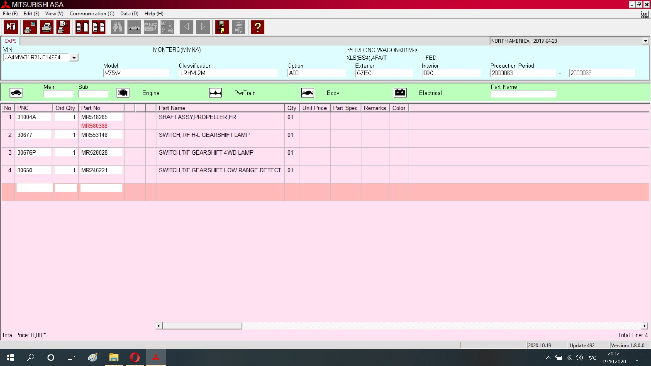651x366 pixels.
Task: Select the Electrical category icon
Action: (400, 93)
